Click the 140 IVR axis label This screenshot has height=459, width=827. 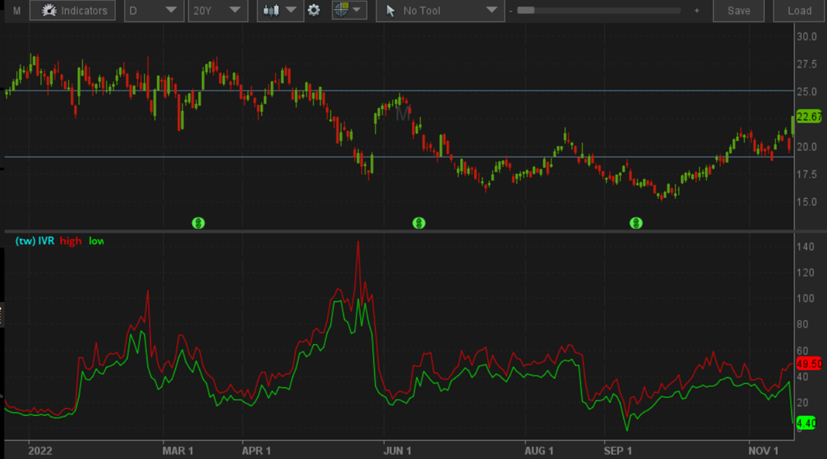(x=805, y=246)
